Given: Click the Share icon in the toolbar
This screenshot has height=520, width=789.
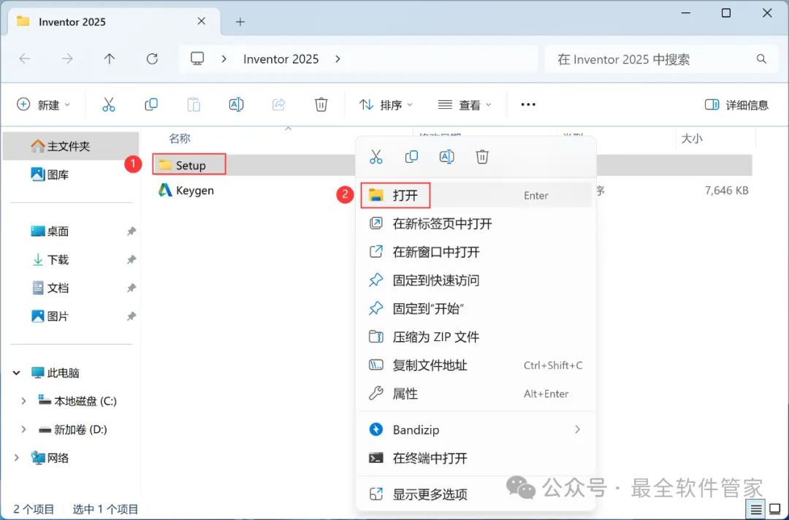Looking at the screenshot, I should pyautogui.click(x=279, y=104).
